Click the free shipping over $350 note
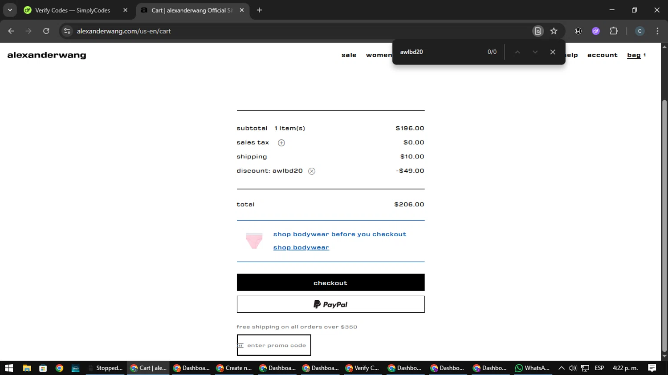Image resolution: width=668 pixels, height=375 pixels. coord(297,327)
